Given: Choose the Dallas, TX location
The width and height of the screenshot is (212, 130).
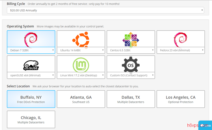Looking at the screenshot, I should pyautogui.click(x=131, y=99).
